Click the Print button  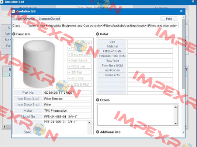[169, 19]
